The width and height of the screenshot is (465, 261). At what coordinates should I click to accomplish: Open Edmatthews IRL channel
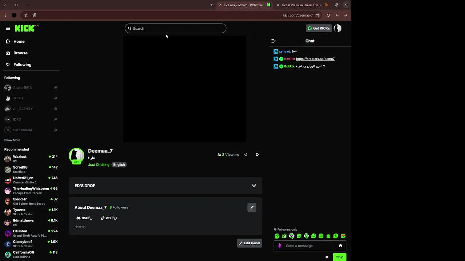pyautogui.click(x=31, y=223)
